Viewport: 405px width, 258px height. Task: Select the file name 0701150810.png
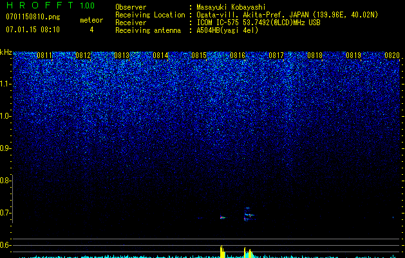click(x=33, y=17)
